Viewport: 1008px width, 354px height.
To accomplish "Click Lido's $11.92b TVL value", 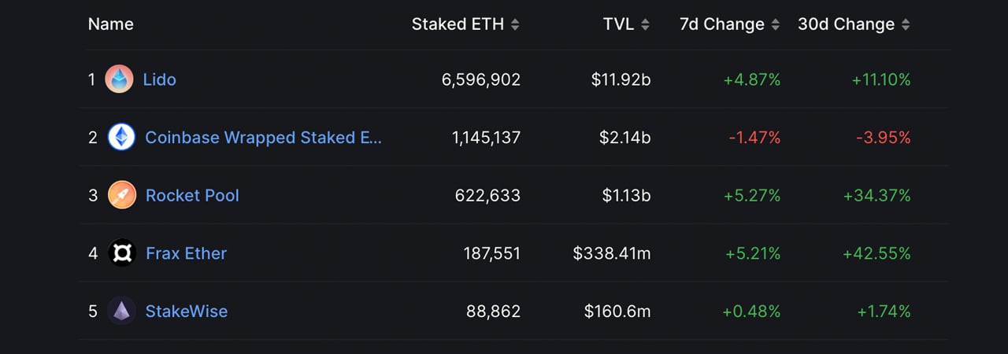I will (x=621, y=79).
